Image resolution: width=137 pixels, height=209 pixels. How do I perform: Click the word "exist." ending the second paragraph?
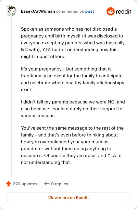tap(27, 89)
